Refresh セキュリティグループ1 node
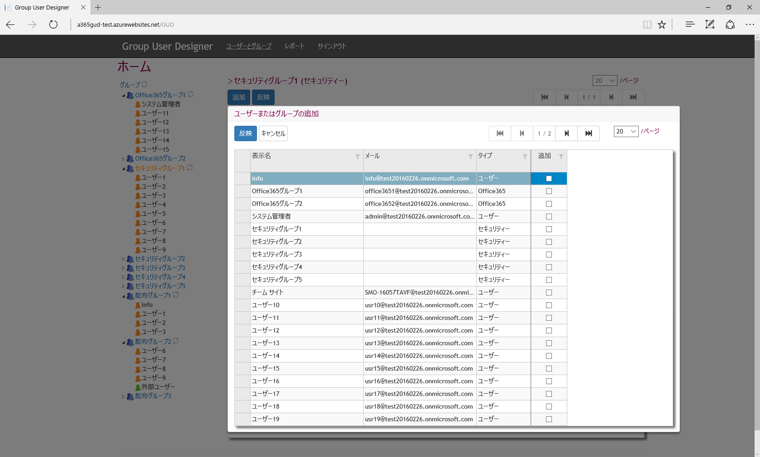This screenshot has width=760, height=457. click(190, 167)
